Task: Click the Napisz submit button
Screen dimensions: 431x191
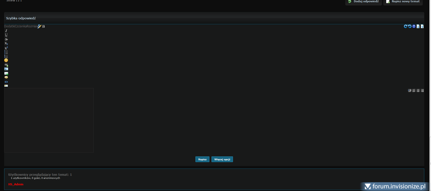Action: pyautogui.click(x=202, y=159)
